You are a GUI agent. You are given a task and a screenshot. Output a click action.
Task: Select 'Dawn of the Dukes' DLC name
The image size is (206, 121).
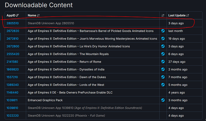(67, 77)
